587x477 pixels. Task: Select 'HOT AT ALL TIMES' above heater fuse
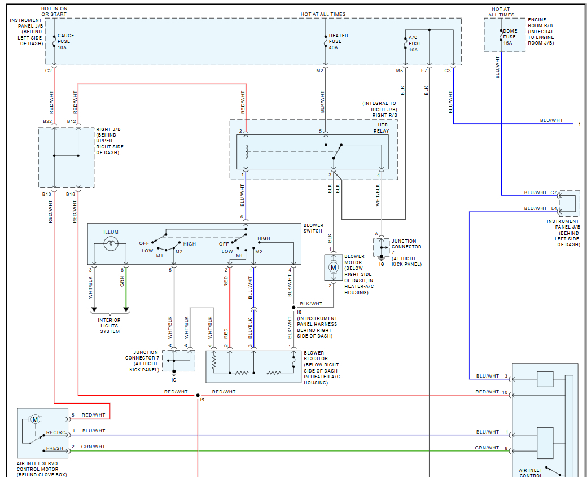click(x=323, y=14)
